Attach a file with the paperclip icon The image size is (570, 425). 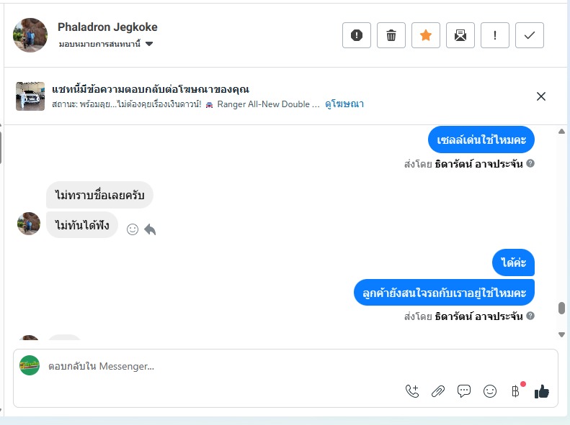tap(438, 391)
